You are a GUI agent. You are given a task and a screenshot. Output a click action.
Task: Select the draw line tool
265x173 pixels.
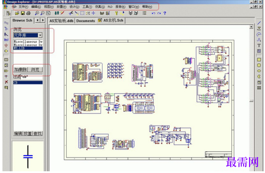click(259, 23)
